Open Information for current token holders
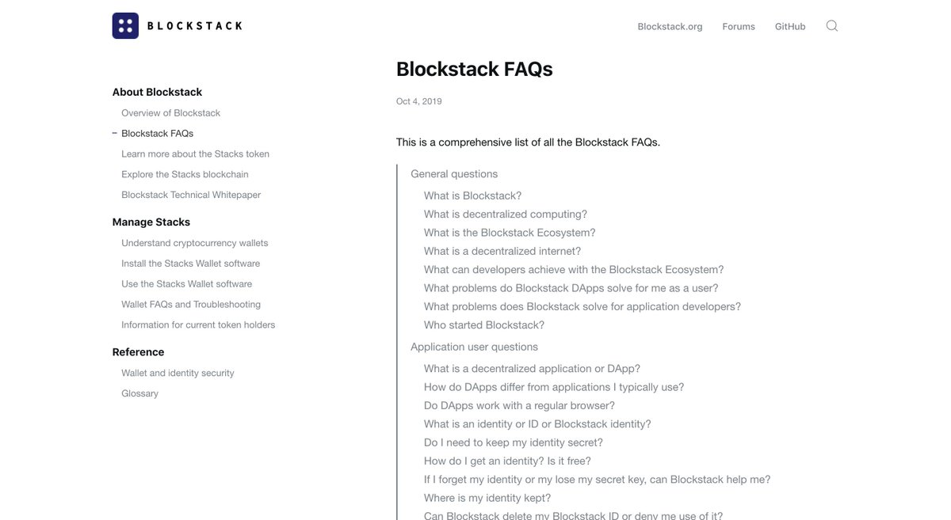 [x=198, y=325]
